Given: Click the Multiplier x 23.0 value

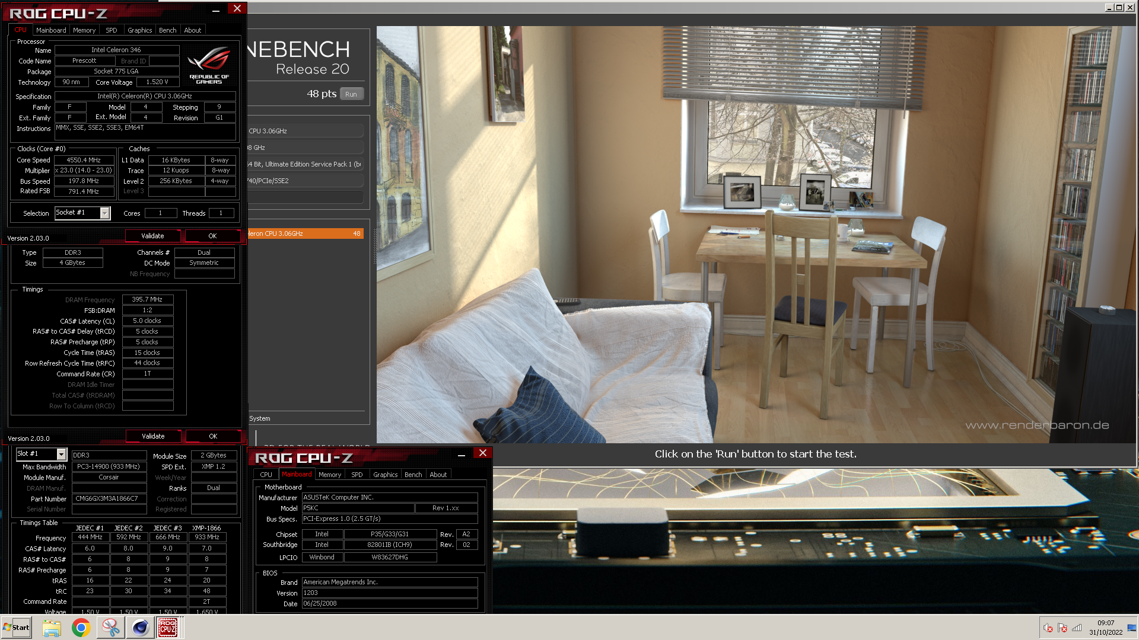Looking at the screenshot, I should click(x=84, y=170).
